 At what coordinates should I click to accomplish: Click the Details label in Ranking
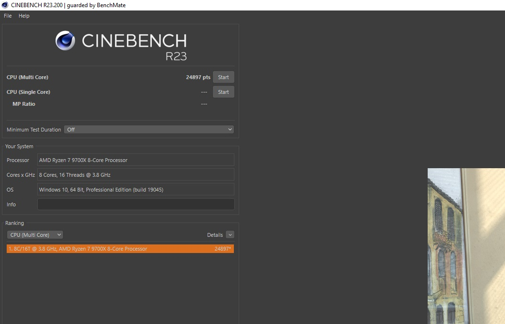(x=215, y=235)
